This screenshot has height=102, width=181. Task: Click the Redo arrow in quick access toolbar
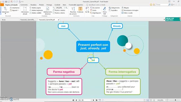[x=17, y=2]
